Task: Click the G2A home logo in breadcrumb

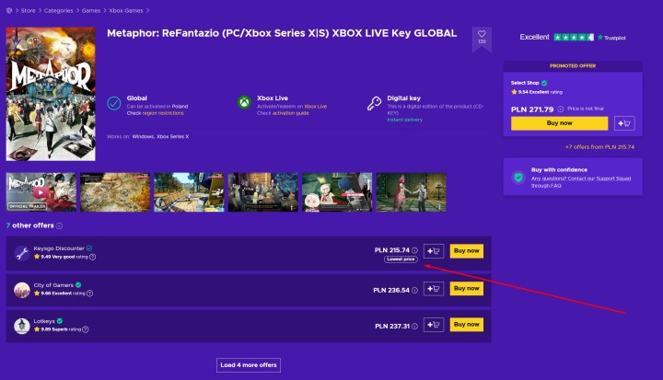Action: (9, 10)
